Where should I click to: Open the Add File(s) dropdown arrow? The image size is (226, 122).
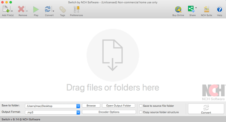(12, 11)
